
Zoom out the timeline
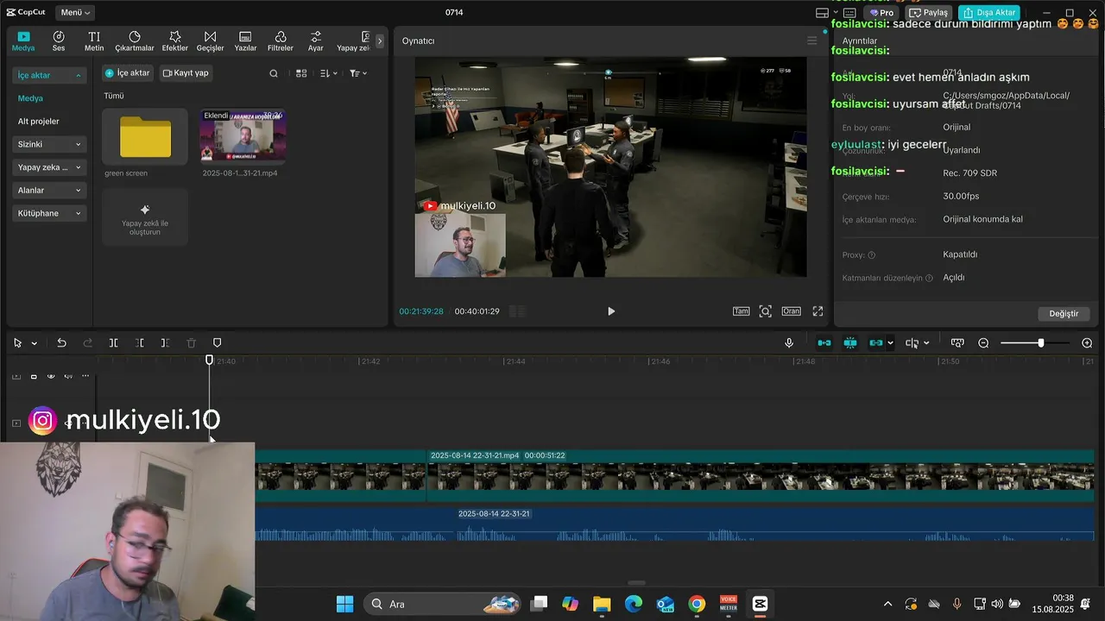tap(983, 343)
